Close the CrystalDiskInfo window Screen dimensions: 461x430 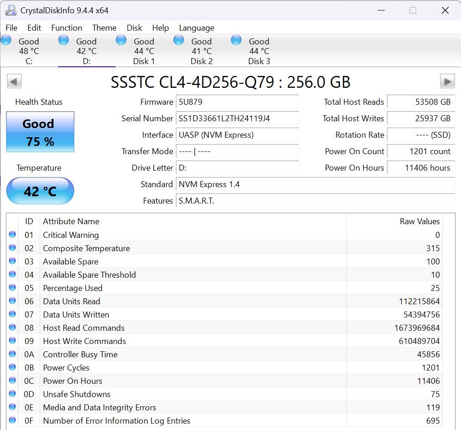(x=445, y=11)
